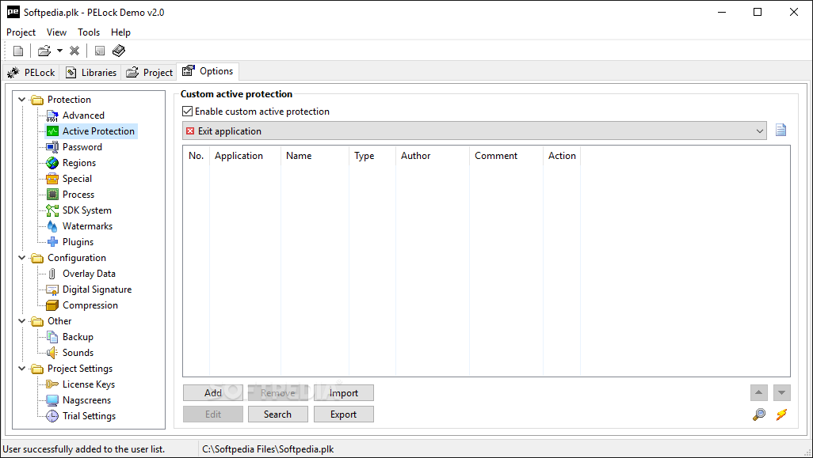
Task: Click the Compression box icon
Action: point(52,305)
